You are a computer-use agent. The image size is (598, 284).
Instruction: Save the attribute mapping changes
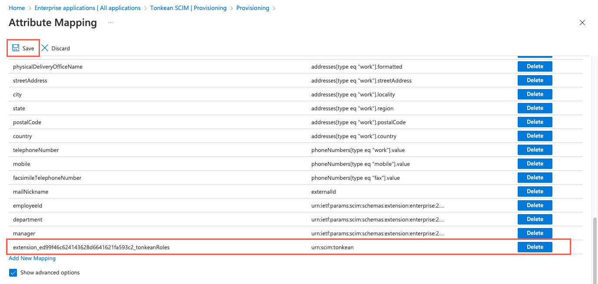point(23,48)
